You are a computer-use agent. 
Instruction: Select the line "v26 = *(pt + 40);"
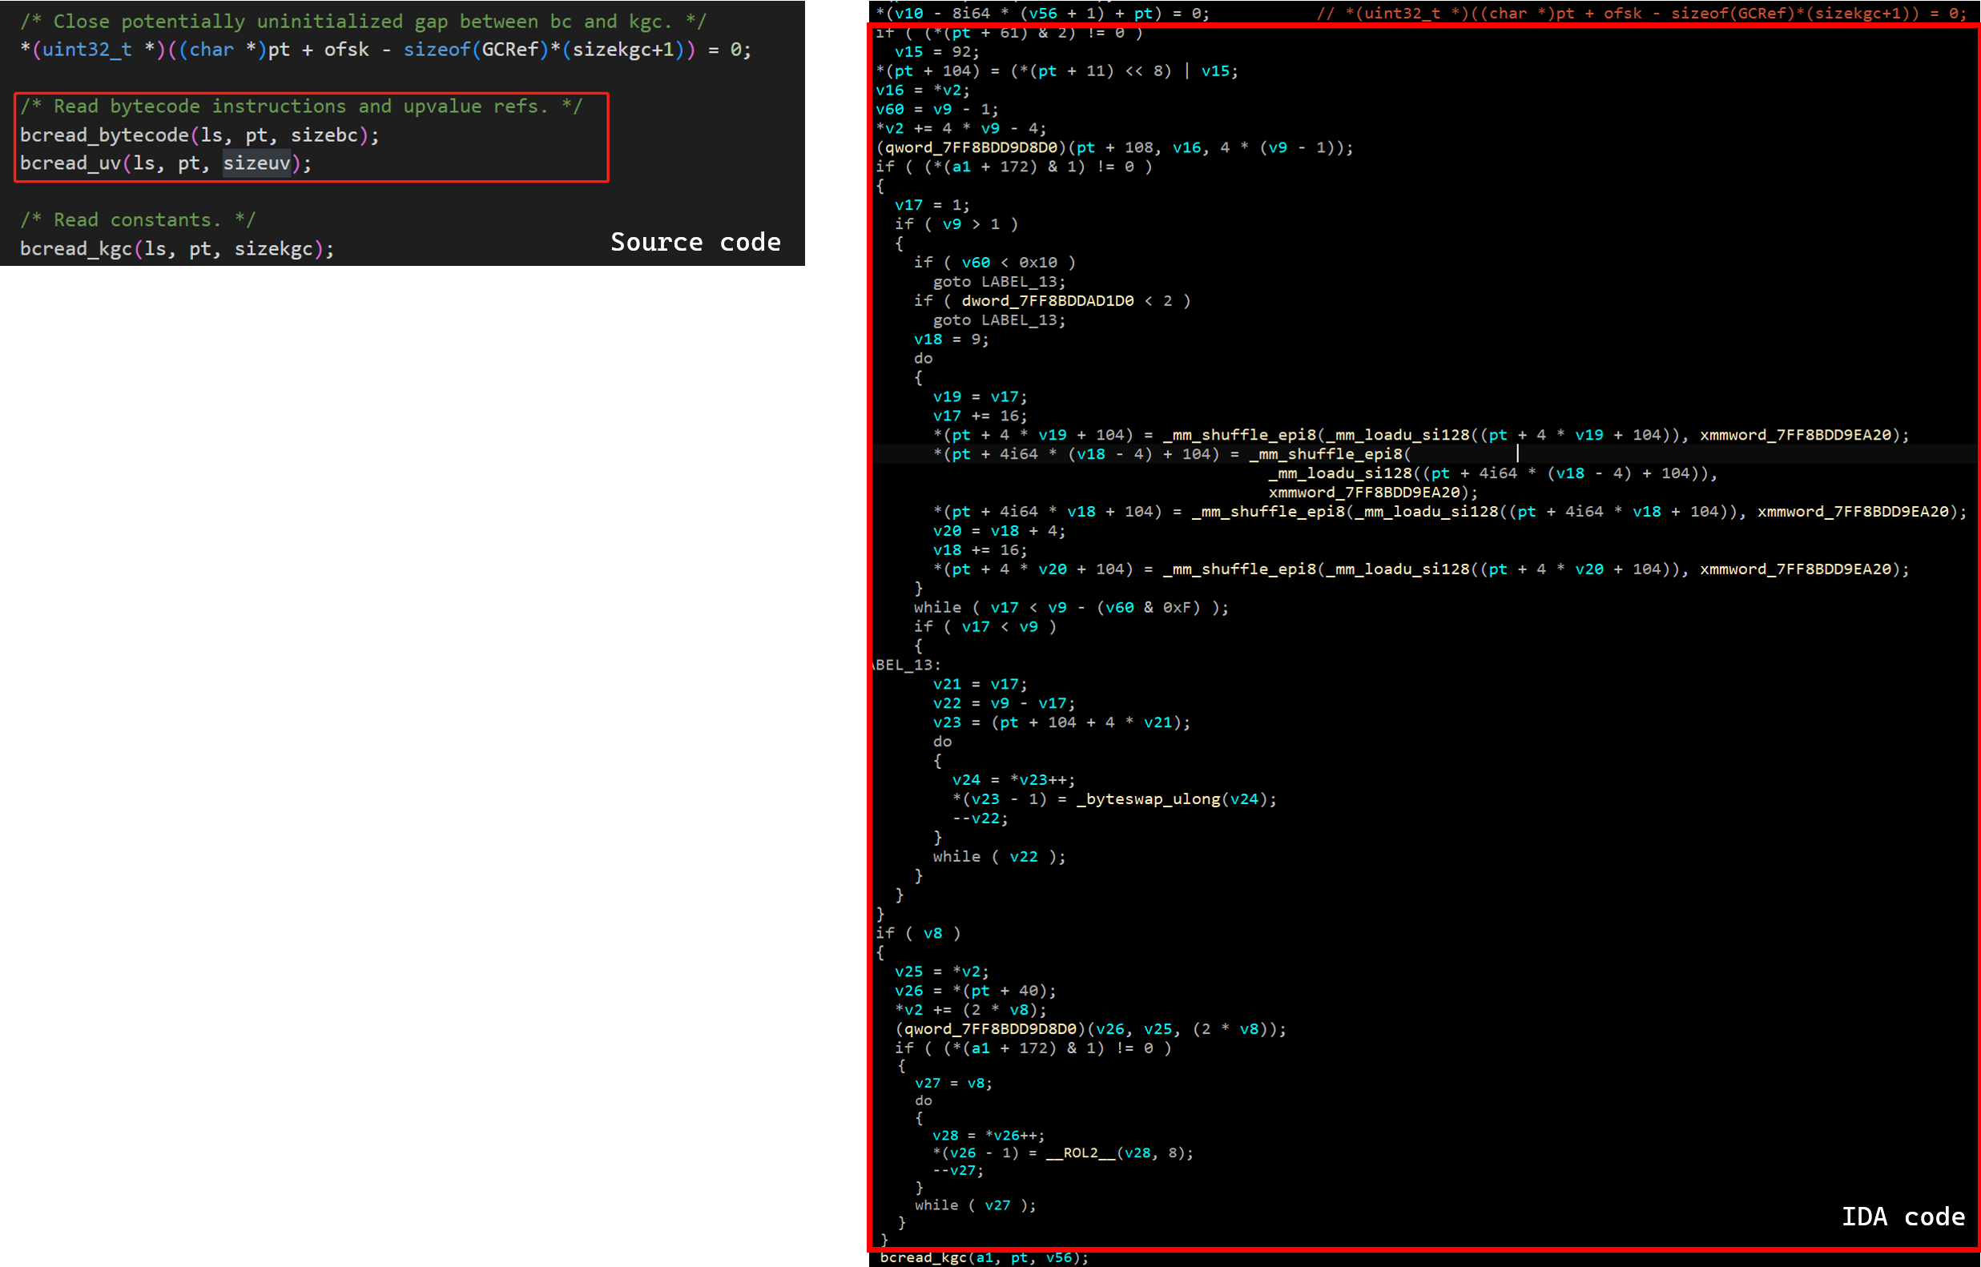click(x=976, y=991)
